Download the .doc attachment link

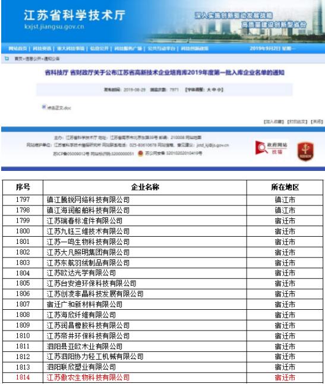[x=59, y=108]
